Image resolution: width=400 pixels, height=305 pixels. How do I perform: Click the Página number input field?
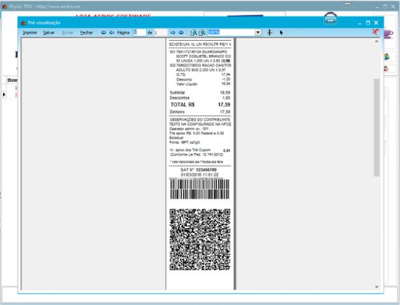pos(139,32)
